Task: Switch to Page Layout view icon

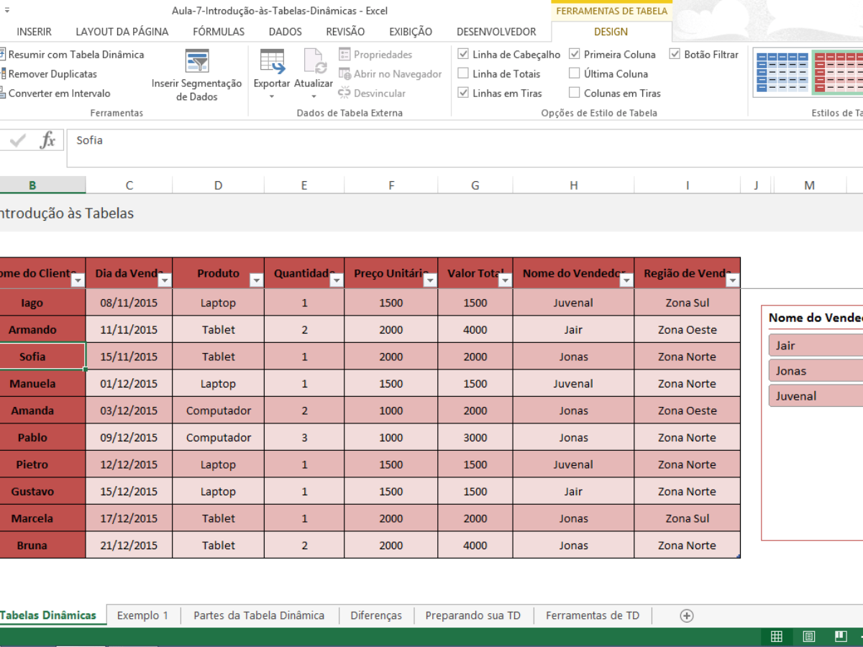Action: 809,636
